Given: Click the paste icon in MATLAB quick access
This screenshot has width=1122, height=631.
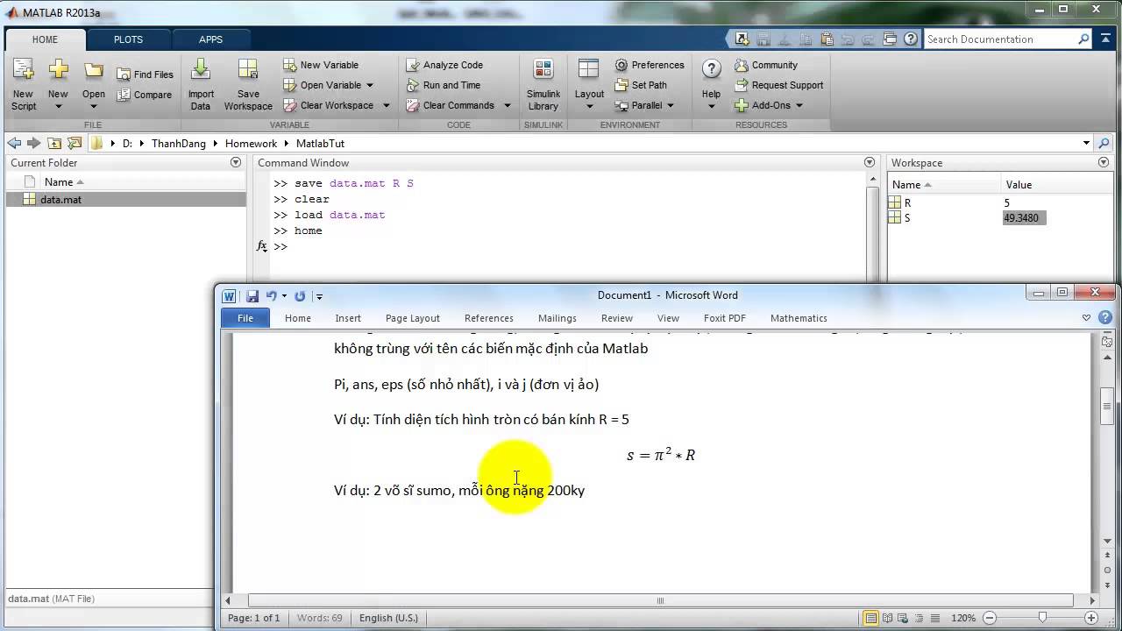Looking at the screenshot, I should [826, 39].
